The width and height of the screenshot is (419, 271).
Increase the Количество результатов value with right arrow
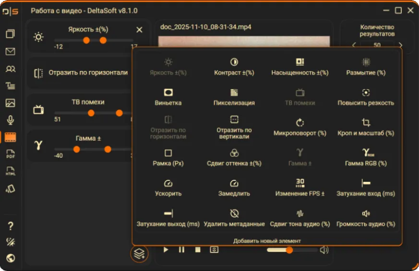(x=400, y=45)
